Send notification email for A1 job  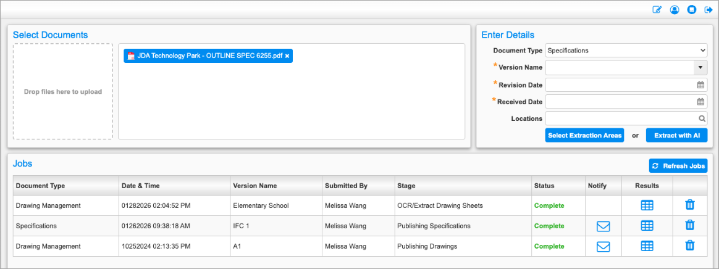[603, 247]
